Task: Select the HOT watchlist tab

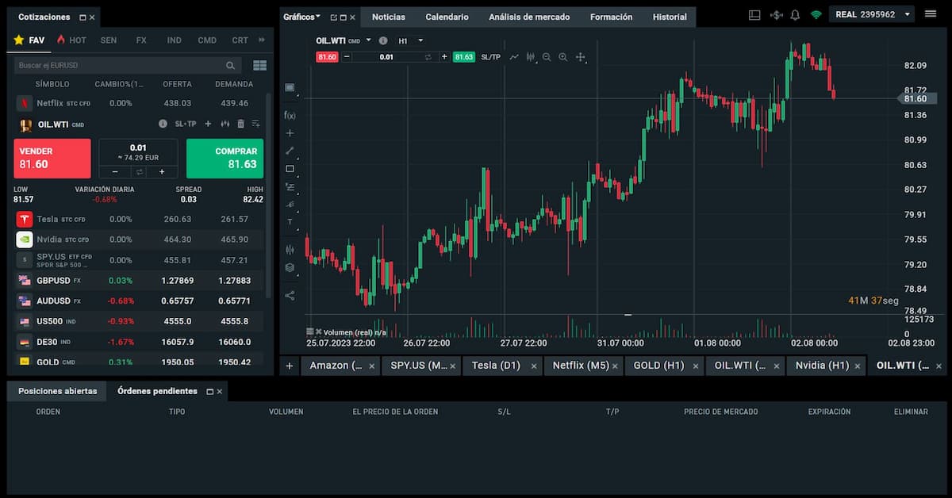Action: pos(71,40)
